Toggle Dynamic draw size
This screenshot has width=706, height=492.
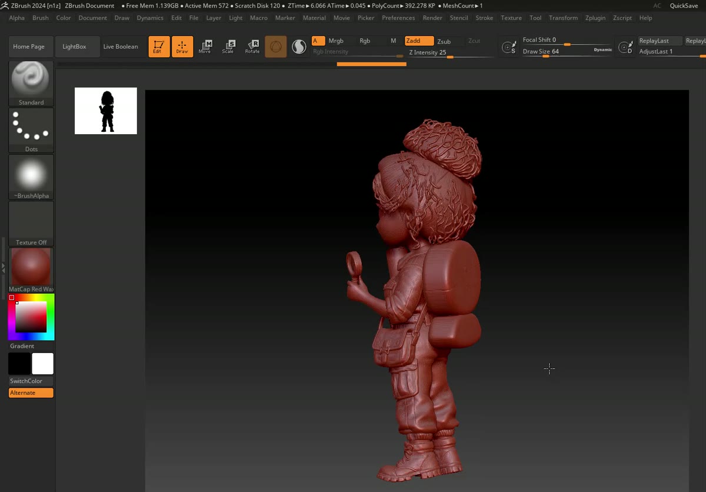603,50
